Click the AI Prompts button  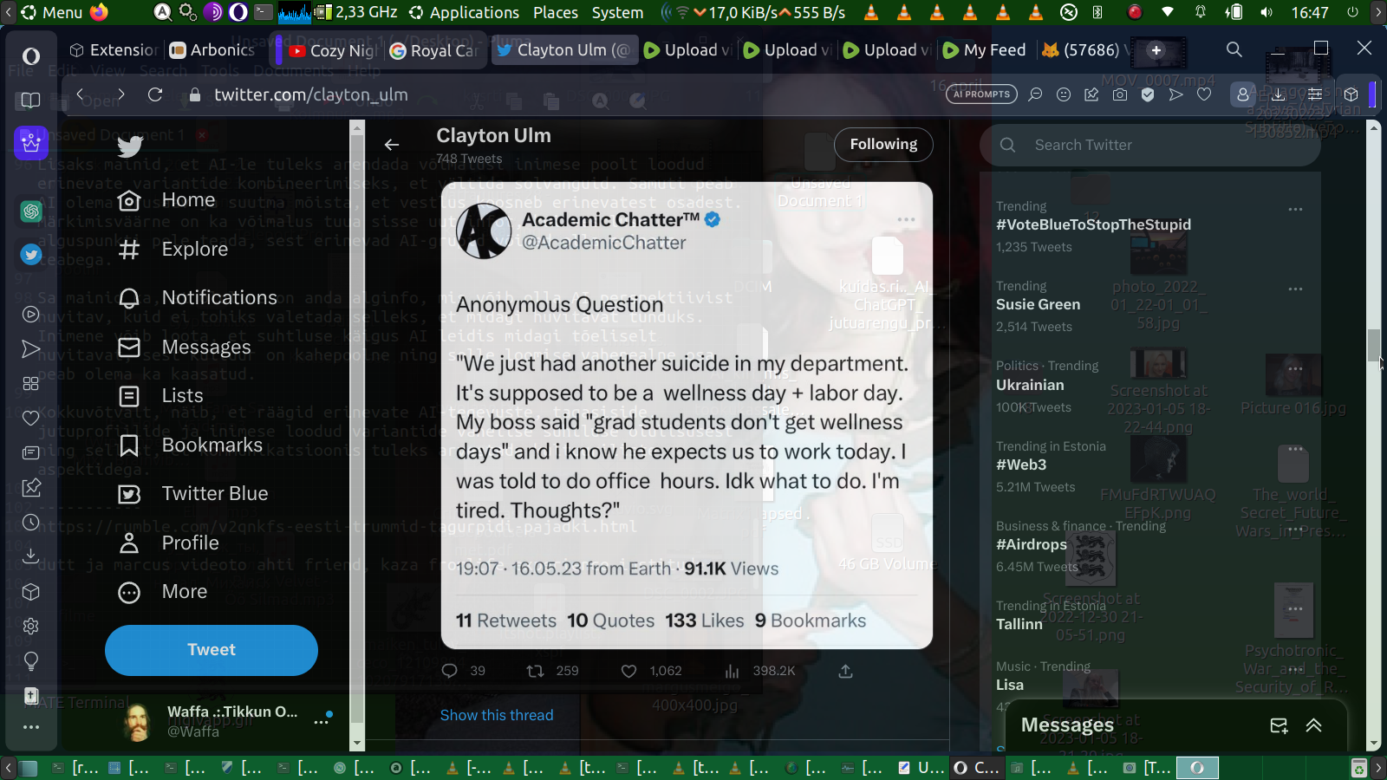point(981,94)
